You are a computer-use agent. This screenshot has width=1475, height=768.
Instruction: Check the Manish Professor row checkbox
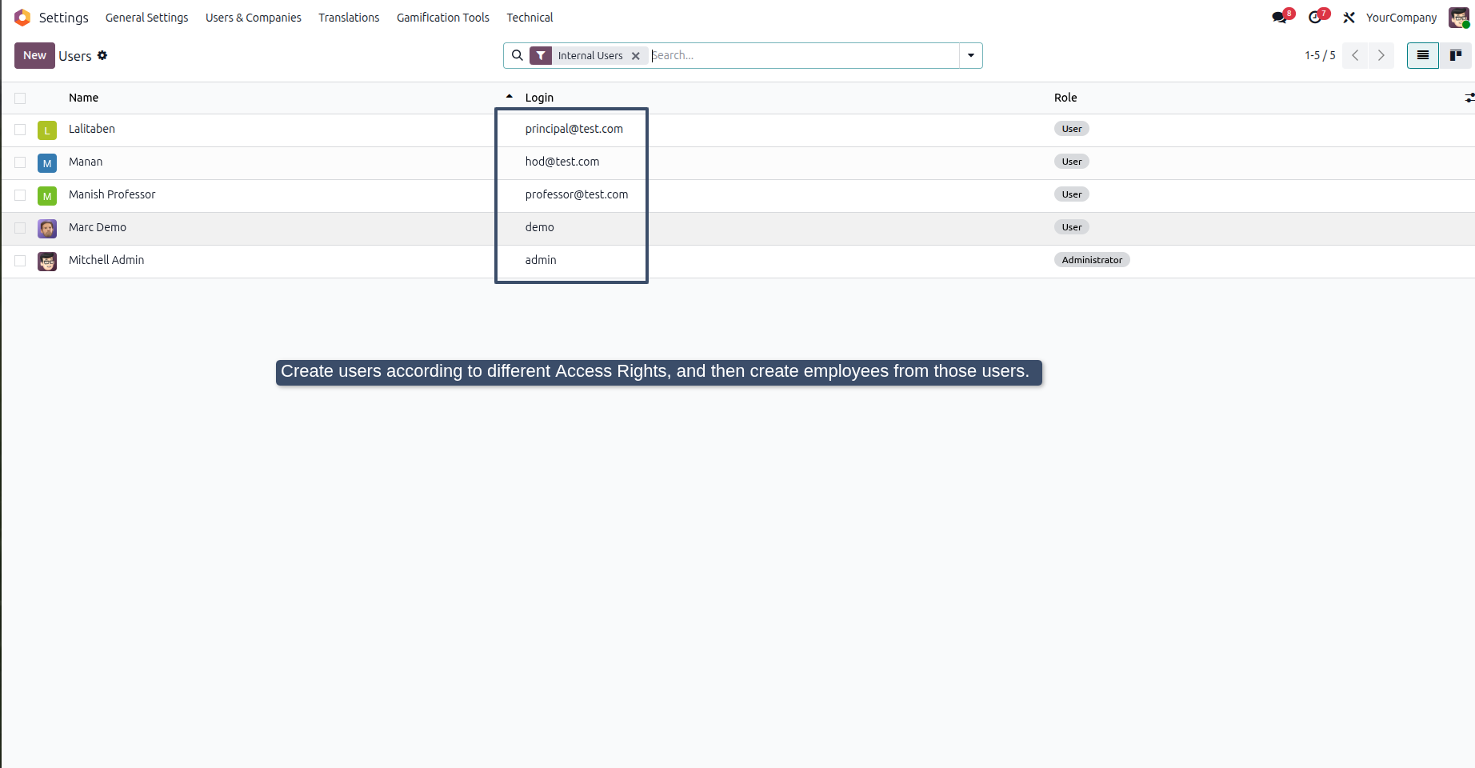click(x=20, y=195)
